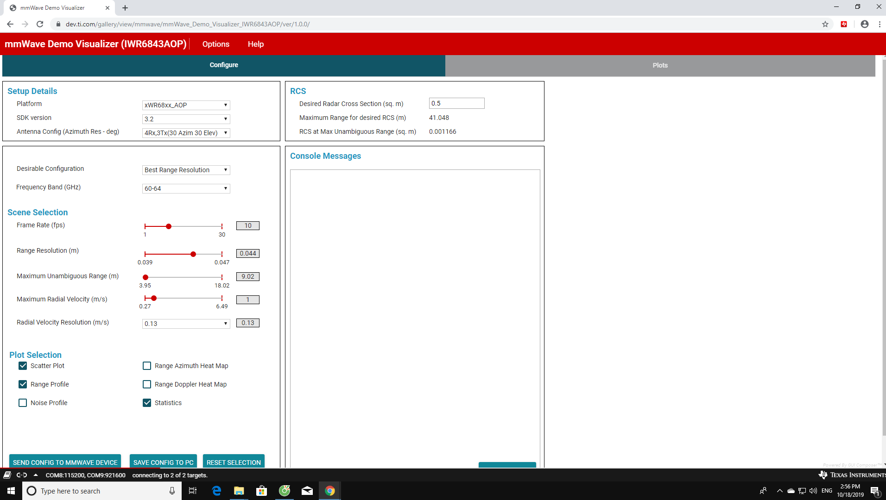
Task: Click the network icon in tray
Action: [x=802, y=491]
